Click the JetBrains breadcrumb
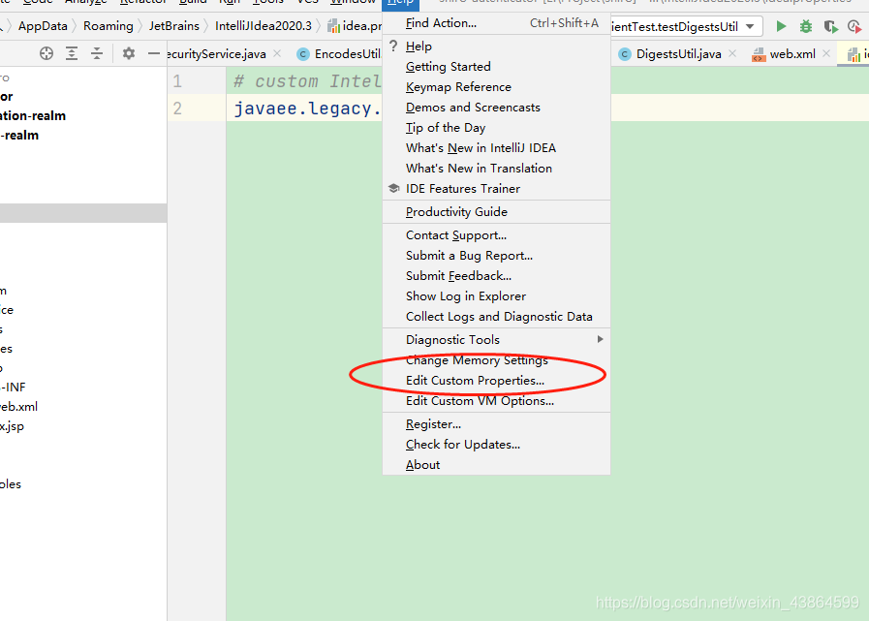Image resolution: width=869 pixels, height=621 pixels. tap(174, 26)
